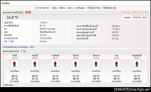
Task: Click the พยากรณ์อากาศ 7 วัน section heading
Action: [x=14, y=51]
